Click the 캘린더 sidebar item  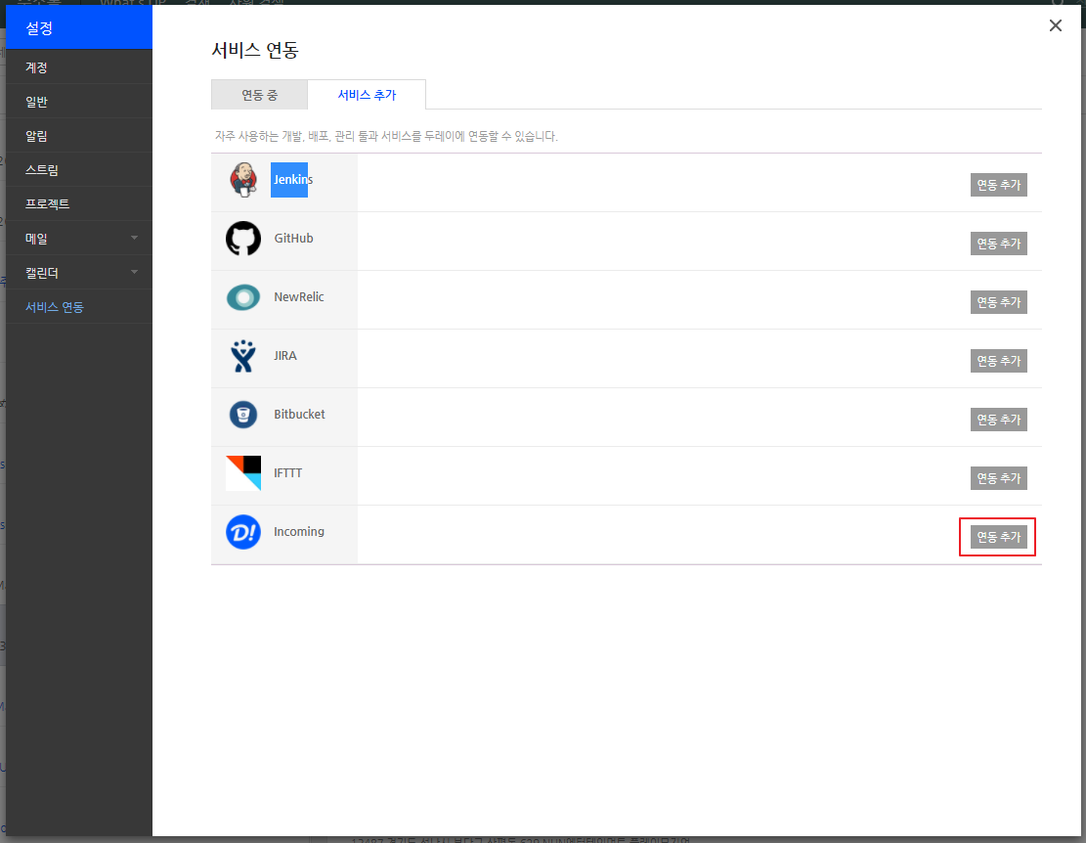[79, 272]
